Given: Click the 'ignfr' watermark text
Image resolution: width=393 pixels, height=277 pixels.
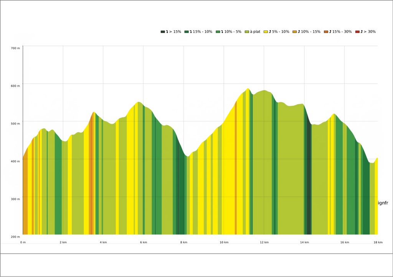Looking at the screenshot, I should click(383, 203).
